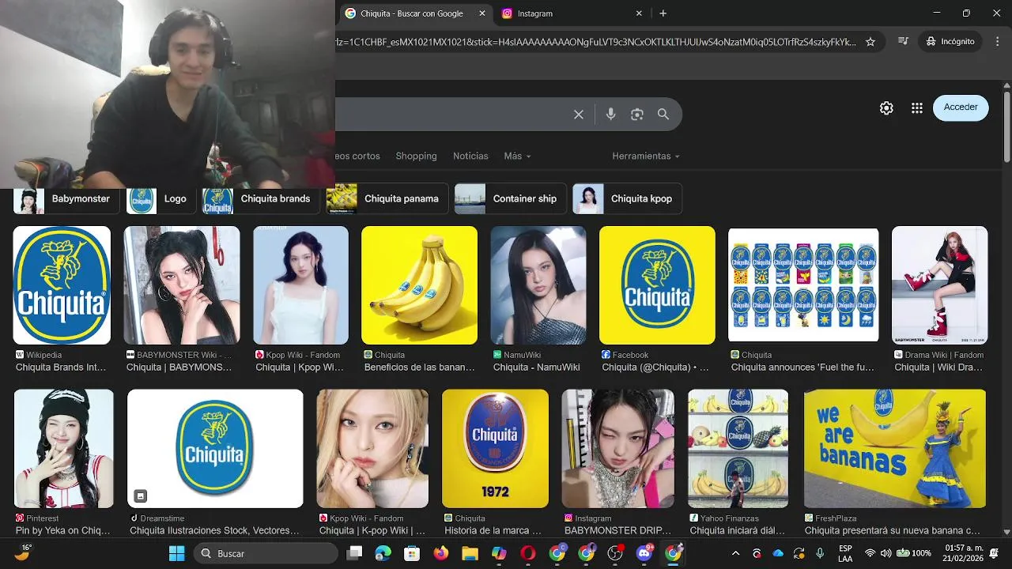Select Chiquita - Buscar con Google tab
The width and height of the screenshot is (1012, 569).
click(415, 13)
